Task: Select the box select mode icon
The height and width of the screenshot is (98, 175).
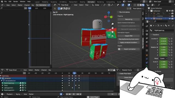Action: click(59, 8)
